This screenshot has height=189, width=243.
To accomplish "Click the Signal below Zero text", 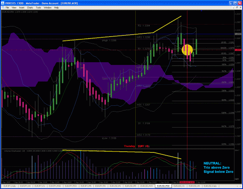I will click(219, 171).
